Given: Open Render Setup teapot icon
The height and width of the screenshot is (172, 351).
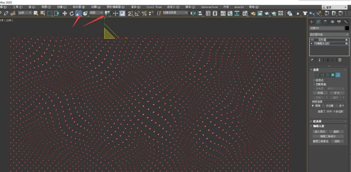Looking at the screenshot, I should (253, 13).
